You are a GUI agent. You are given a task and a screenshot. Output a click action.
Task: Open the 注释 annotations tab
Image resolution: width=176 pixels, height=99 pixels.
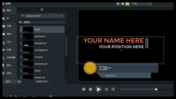8,26
